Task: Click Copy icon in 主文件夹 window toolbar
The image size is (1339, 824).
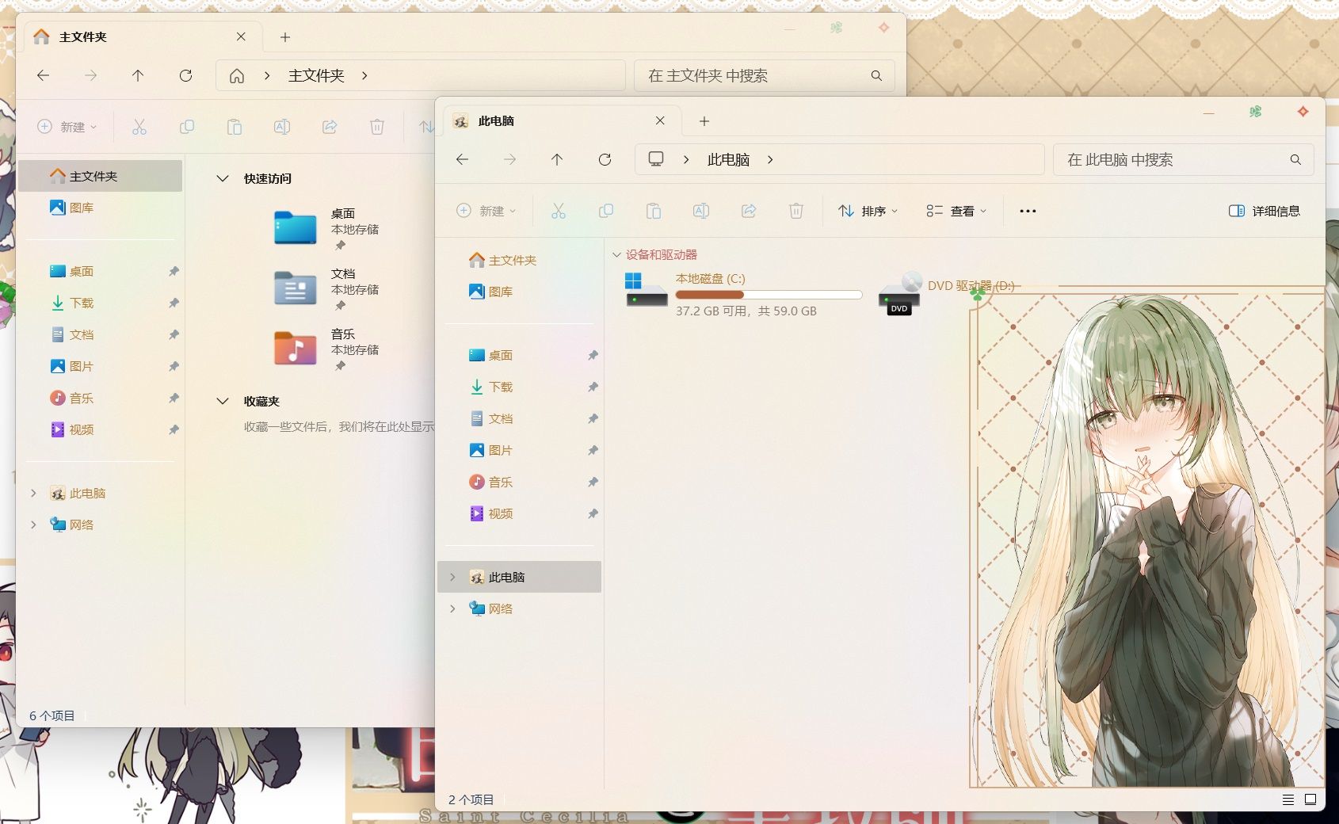Action: tap(187, 127)
